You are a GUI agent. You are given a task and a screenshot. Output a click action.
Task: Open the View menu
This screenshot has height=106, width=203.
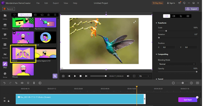66,3
